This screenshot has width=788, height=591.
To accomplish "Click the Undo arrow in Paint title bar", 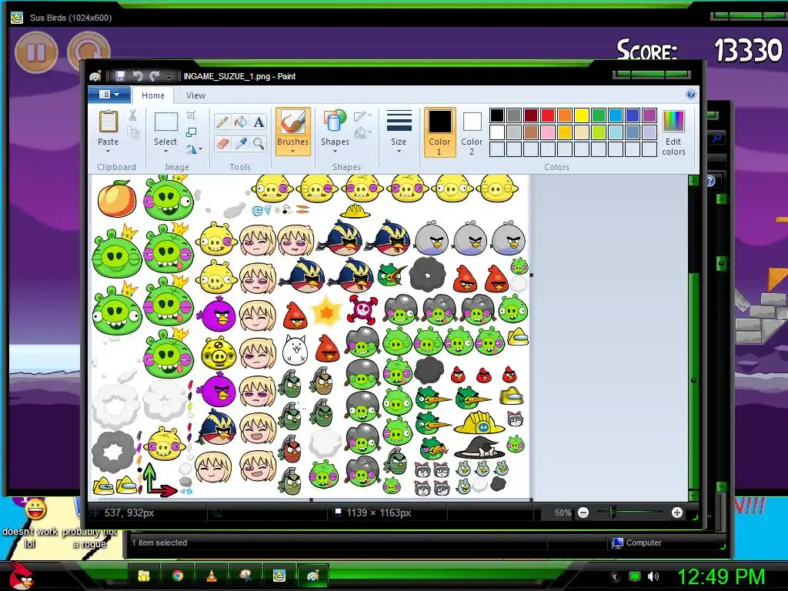I will [137, 76].
